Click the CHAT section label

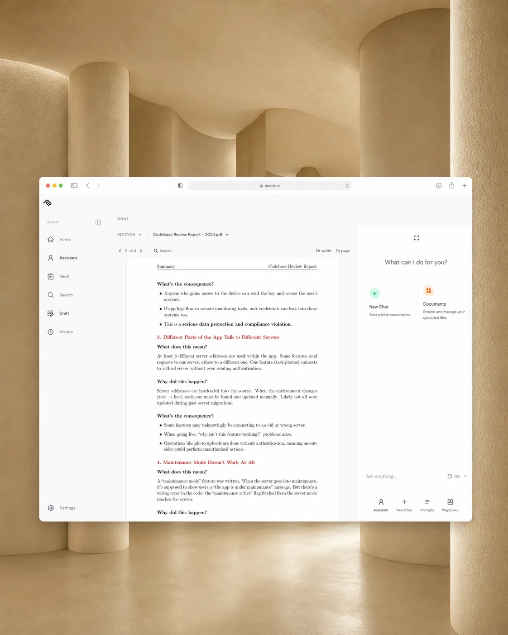(x=123, y=219)
